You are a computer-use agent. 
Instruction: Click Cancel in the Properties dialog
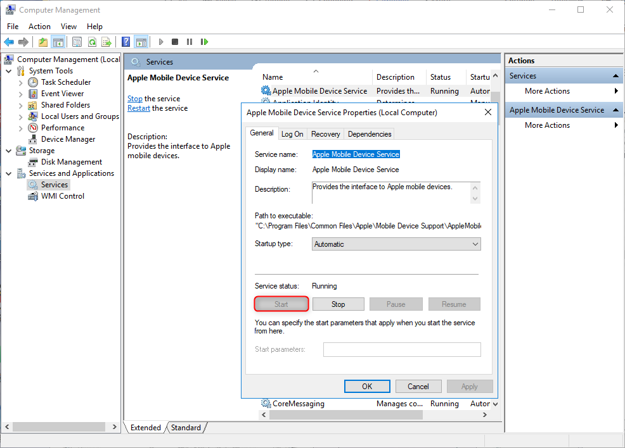click(x=418, y=387)
